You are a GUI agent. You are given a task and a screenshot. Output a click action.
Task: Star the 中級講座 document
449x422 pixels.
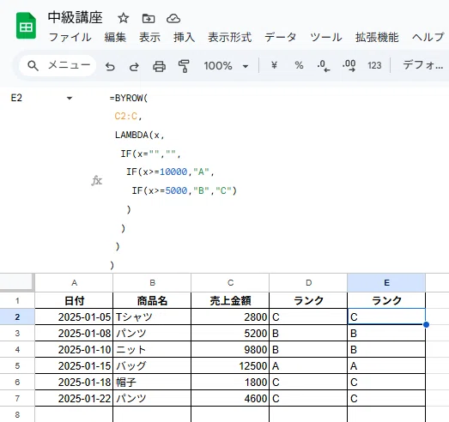(124, 18)
